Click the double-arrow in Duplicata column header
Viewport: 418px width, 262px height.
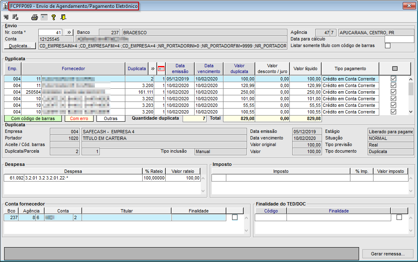(153, 68)
